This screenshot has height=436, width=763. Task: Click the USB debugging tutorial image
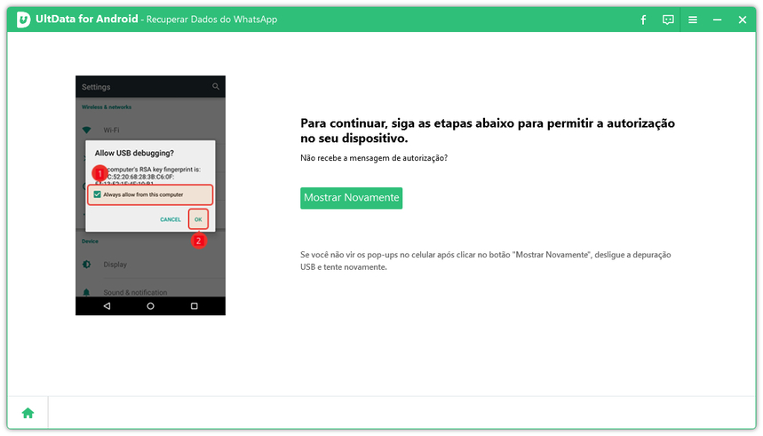(150, 195)
